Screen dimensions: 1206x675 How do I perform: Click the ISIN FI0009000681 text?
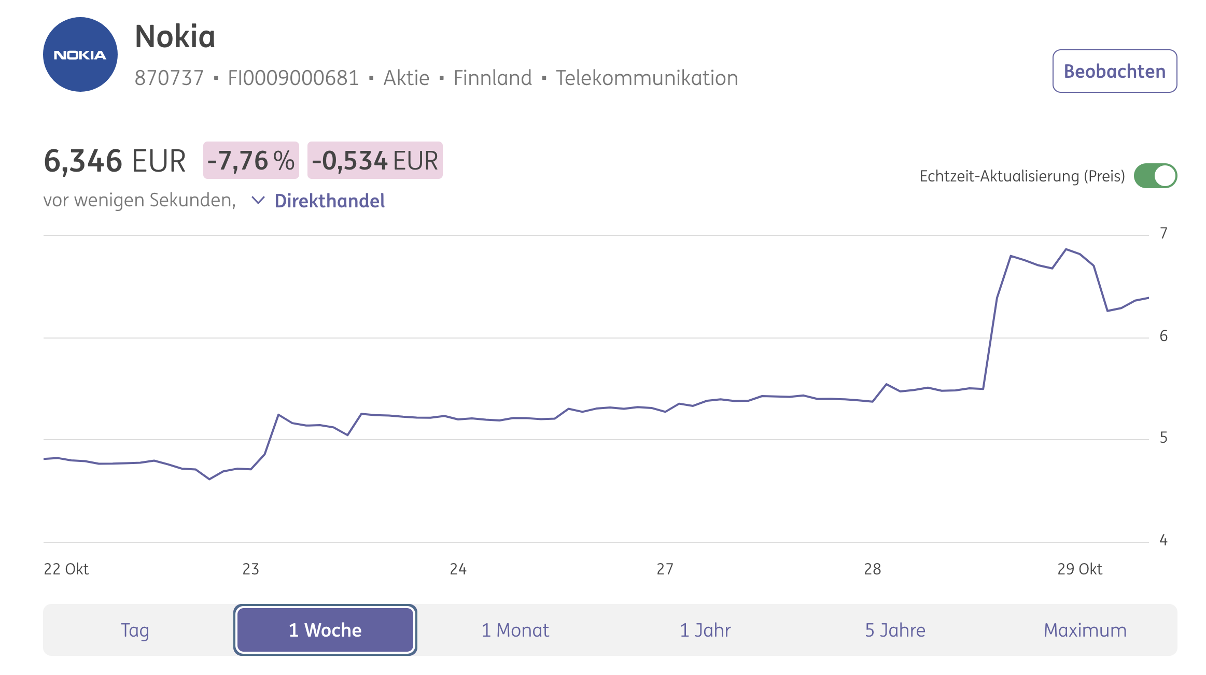click(x=293, y=78)
